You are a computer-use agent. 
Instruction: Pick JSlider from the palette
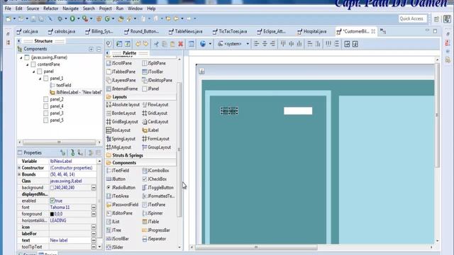115,247
